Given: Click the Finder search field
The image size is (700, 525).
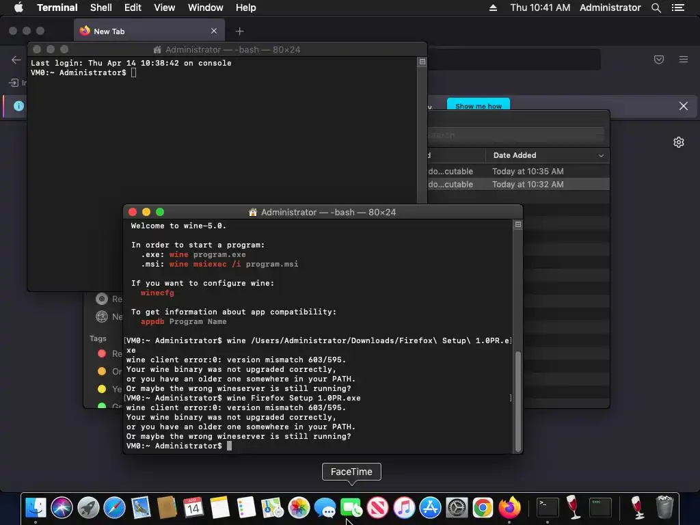Looking at the screenshot, I should [x=515, y=135].
